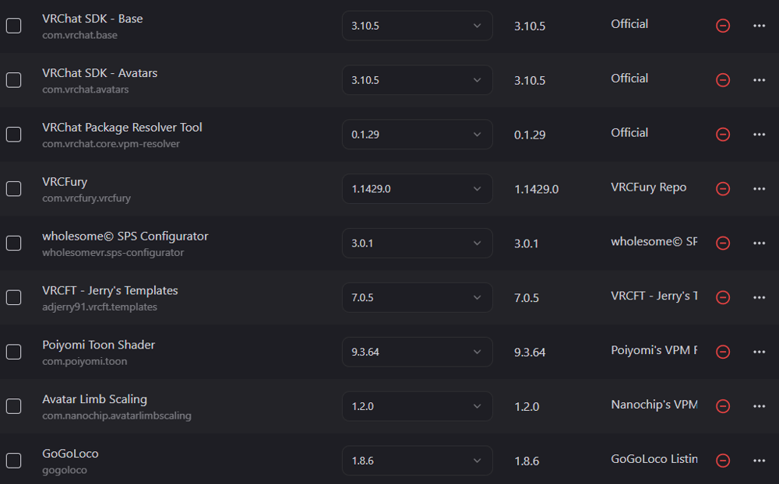Open the version dropdown for VRChat SDK - Avatars
The image size is (779, 484).
pos(418,80)
